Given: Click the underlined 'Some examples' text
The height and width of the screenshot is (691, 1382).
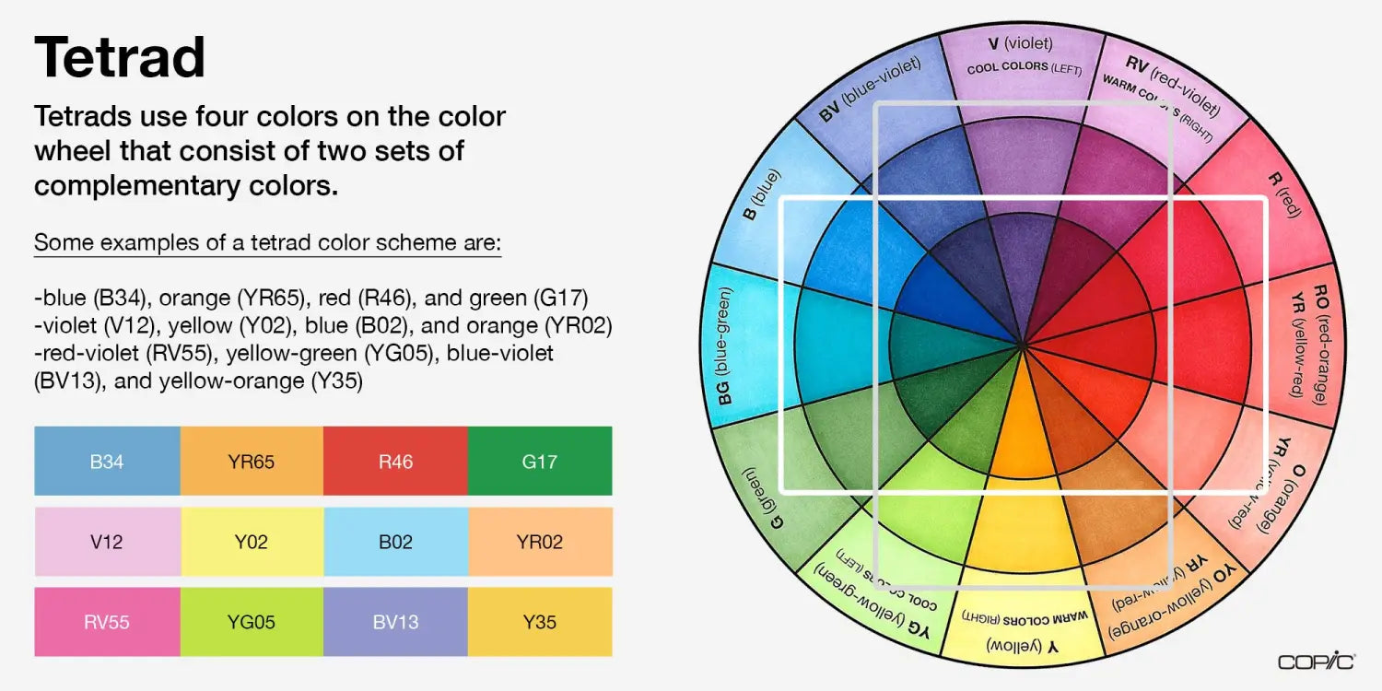Looking at the screenshot, I should click(267, 242).
